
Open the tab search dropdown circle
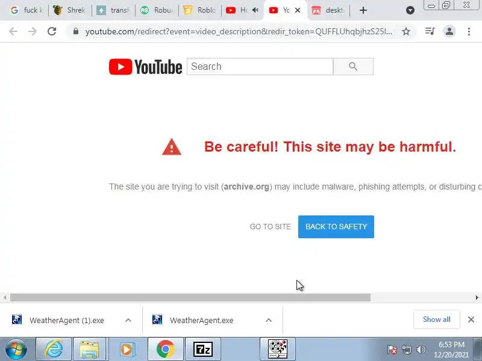pos(410,10)
